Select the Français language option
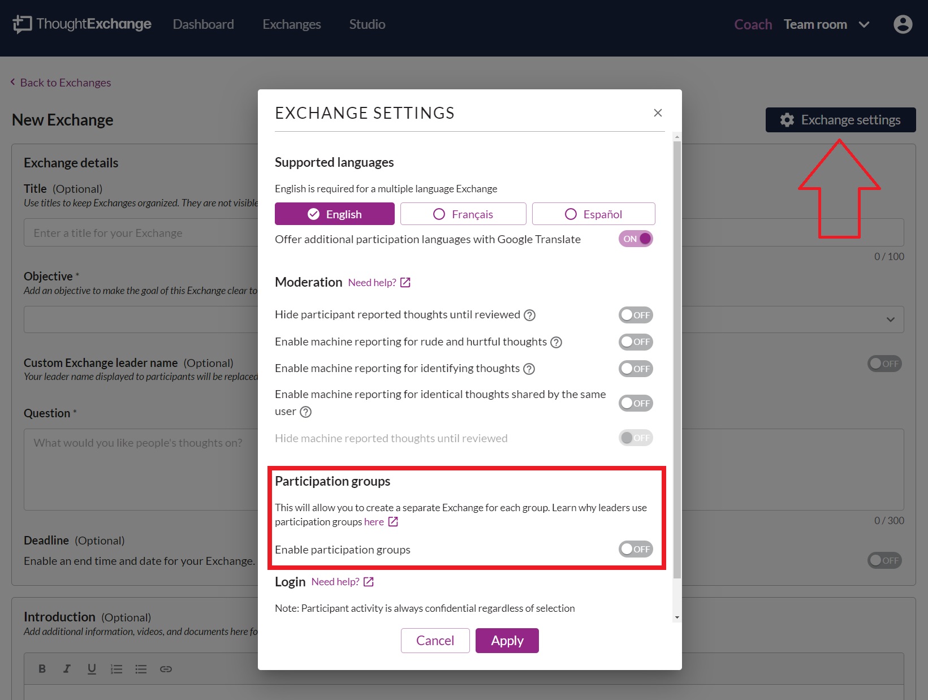The image size is (928, 700). point(463,214)
